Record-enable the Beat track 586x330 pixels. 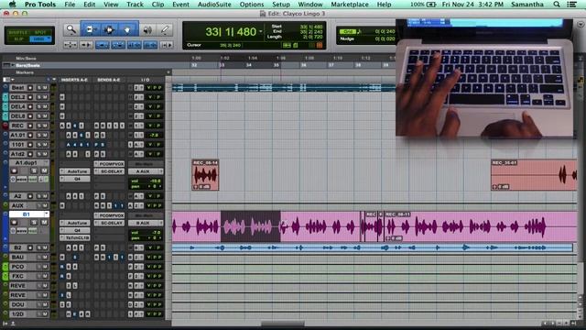(30, 88)
